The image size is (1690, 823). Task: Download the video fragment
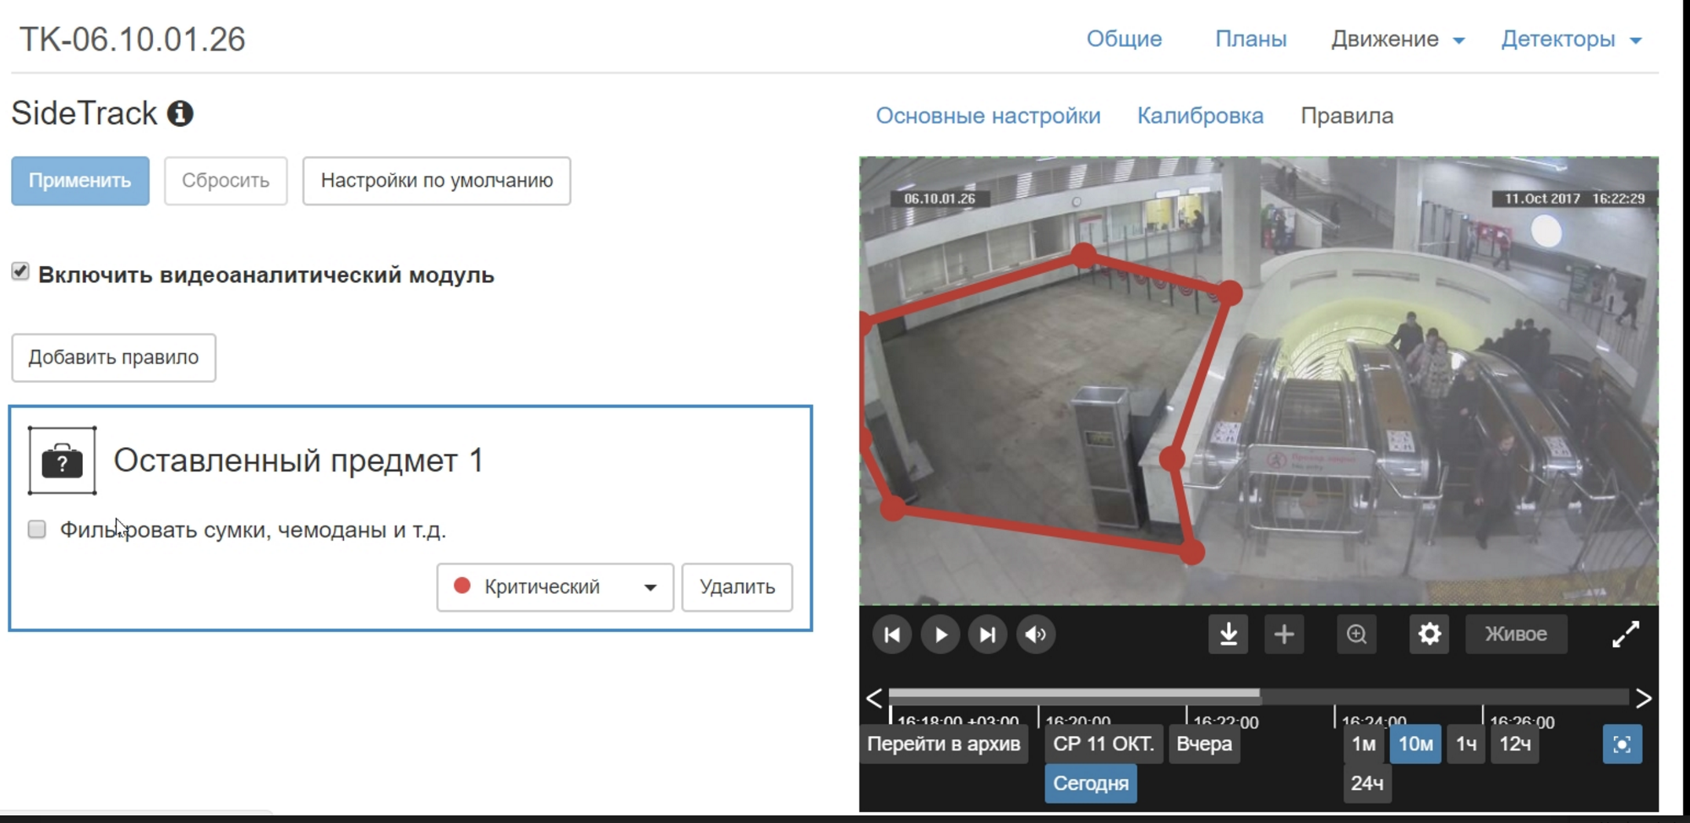(x=1229, y=635)
